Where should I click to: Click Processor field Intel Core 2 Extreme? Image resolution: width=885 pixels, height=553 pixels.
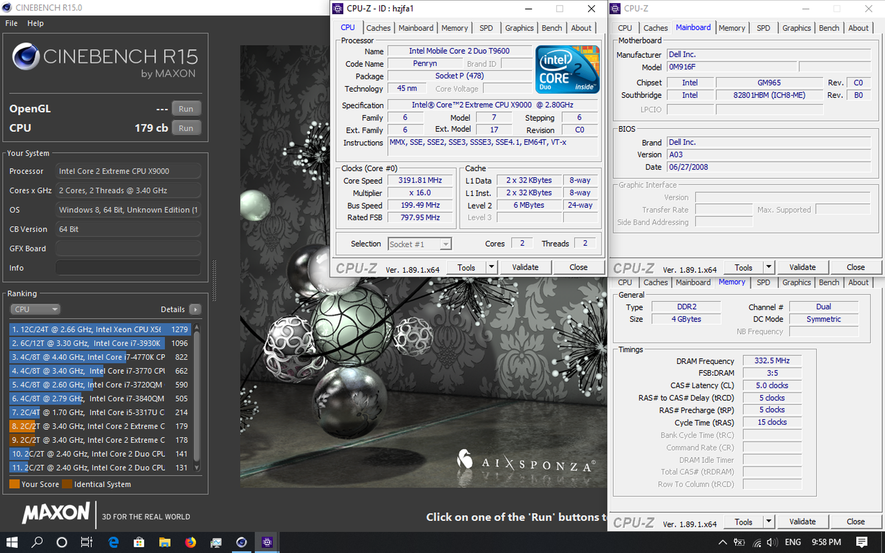coord(128,171)
